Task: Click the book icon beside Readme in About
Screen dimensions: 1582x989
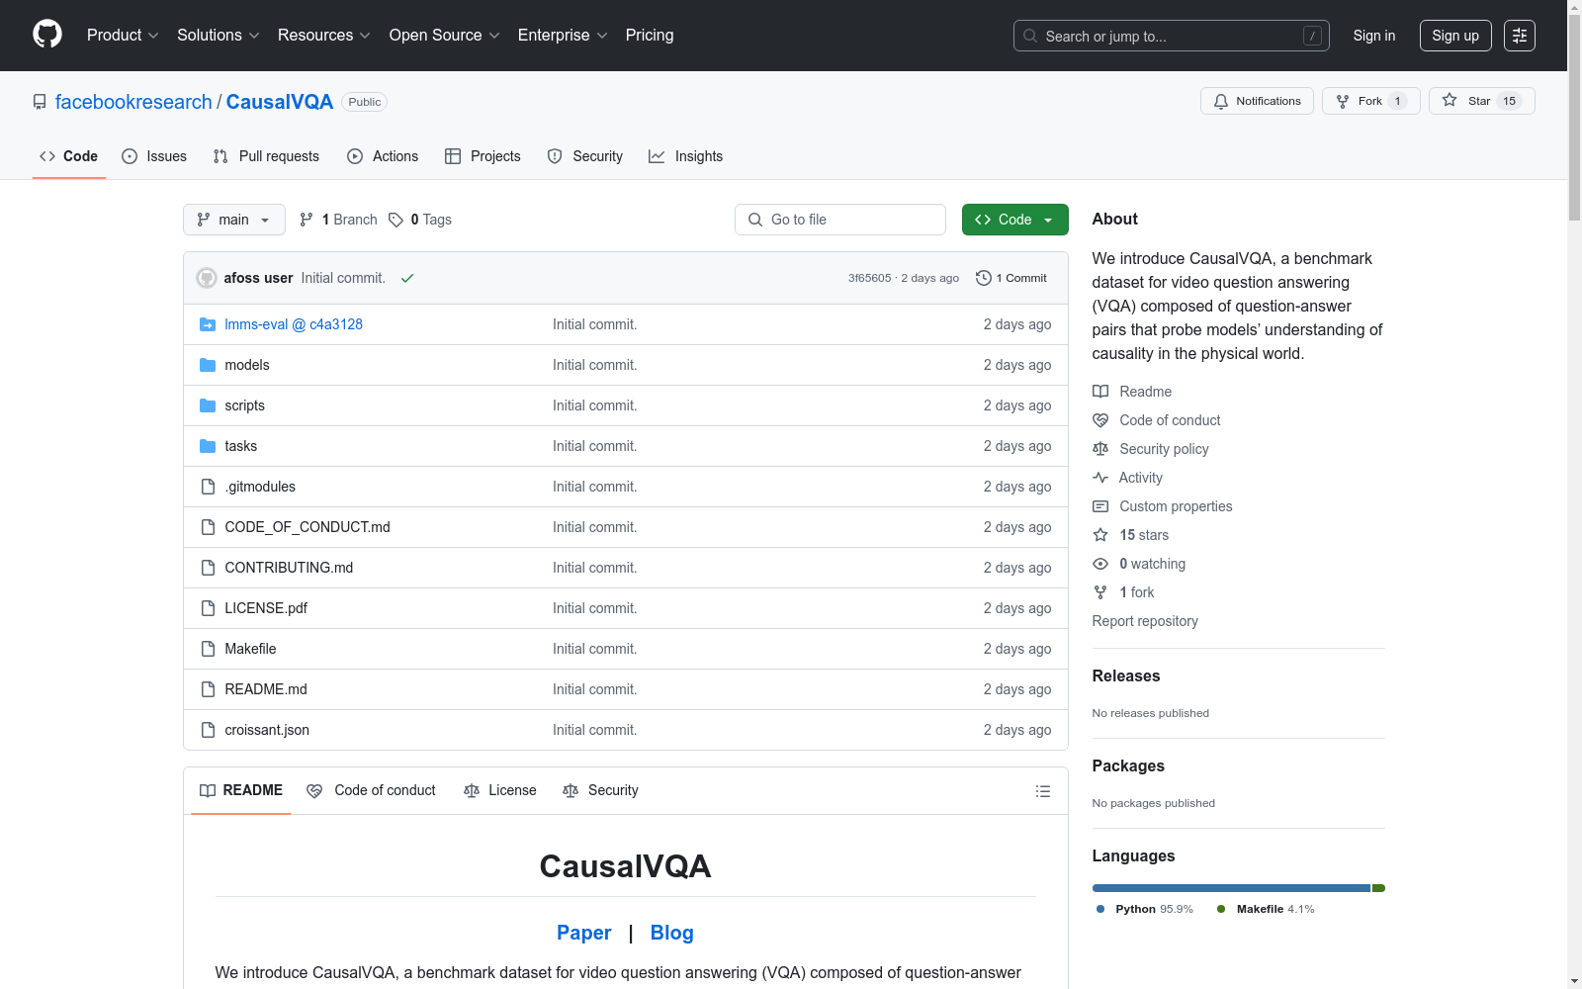Action: coord(1100,392)
